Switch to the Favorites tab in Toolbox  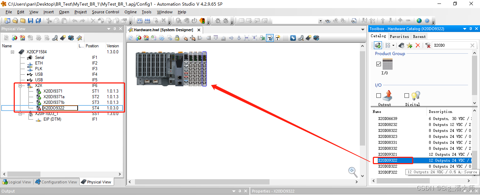[x=399, y=36]
